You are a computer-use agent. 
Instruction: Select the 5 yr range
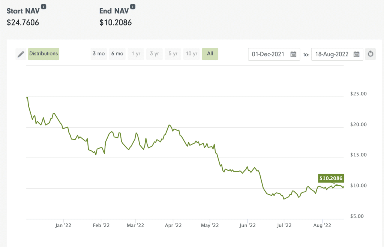point(172,54)
